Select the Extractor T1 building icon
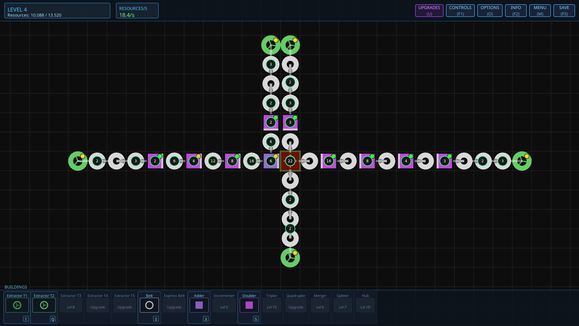 coord(17,305)
